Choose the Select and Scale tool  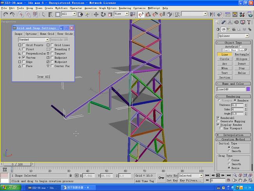[110, 14]
